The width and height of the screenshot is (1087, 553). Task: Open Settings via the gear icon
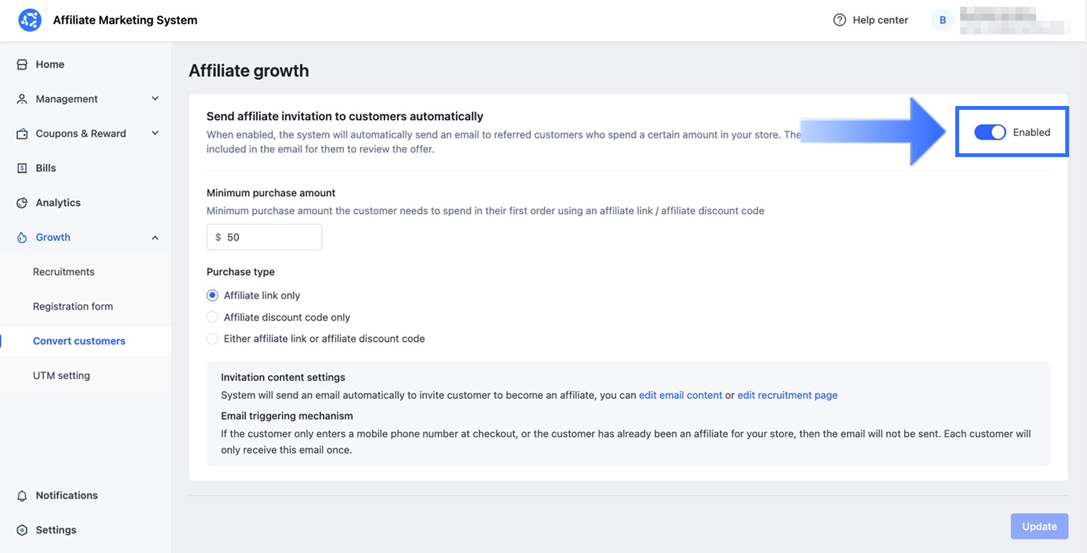[x=22, y=530]
